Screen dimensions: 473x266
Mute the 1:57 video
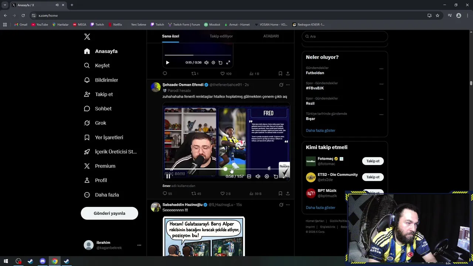[258, 177]
